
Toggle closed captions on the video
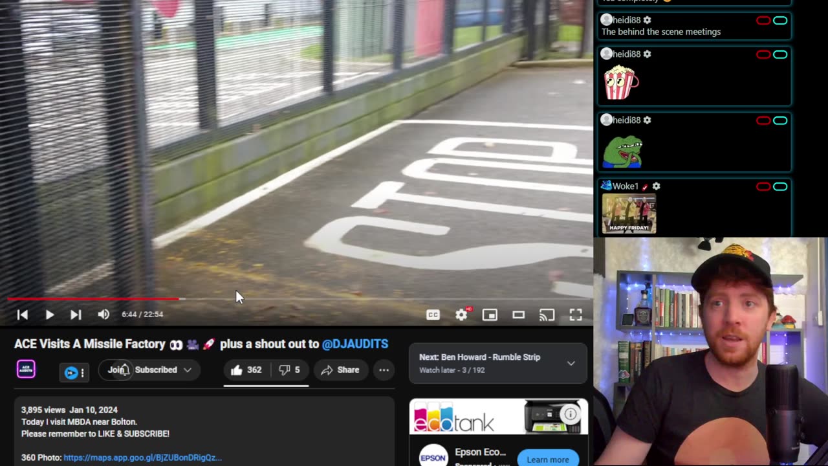point(433,315)
